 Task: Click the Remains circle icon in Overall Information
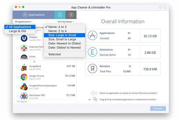(x=92, y=68)
